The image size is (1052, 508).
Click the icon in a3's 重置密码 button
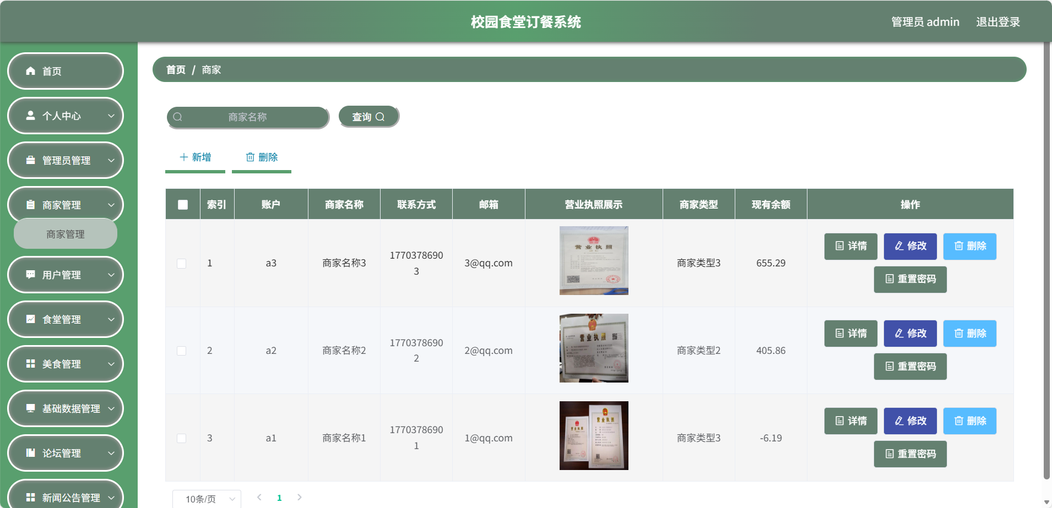pyautogui.click(x=889, y=279)
